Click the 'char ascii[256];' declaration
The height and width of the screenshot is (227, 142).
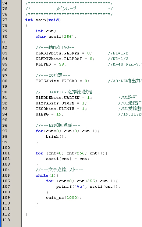click(x=56, y=37)
